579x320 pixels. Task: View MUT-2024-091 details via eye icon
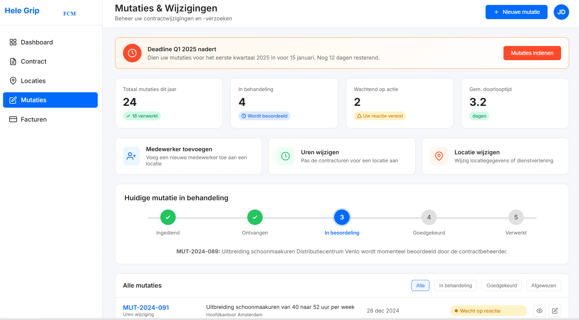pyautogui.click(x=539, y=311)
